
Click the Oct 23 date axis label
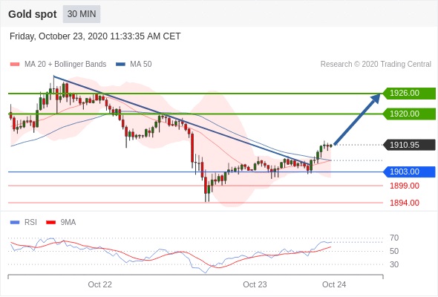point(255,284)
